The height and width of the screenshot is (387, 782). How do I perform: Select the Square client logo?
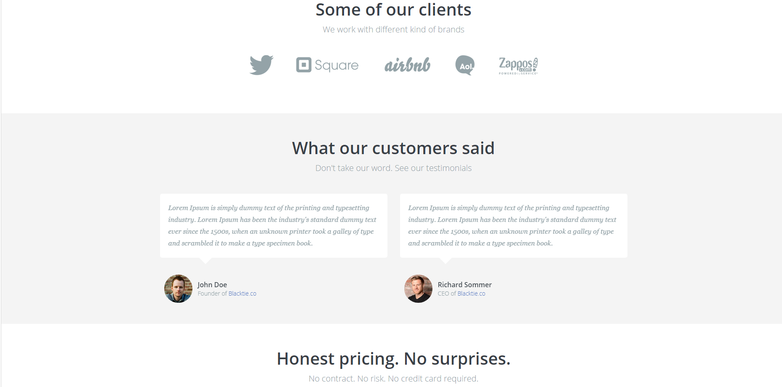(x=327, y=65)
